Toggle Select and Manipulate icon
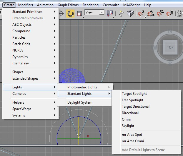The width and height of the screenshot is (183, 156). (121, 14)
